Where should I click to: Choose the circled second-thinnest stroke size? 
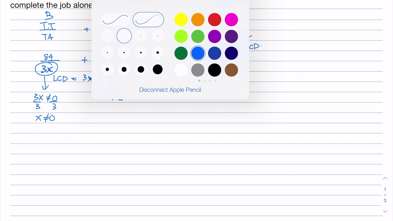click(x=124, y=36)
